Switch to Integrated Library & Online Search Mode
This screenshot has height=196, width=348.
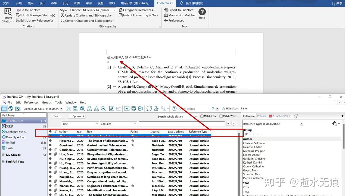(18, 109)
